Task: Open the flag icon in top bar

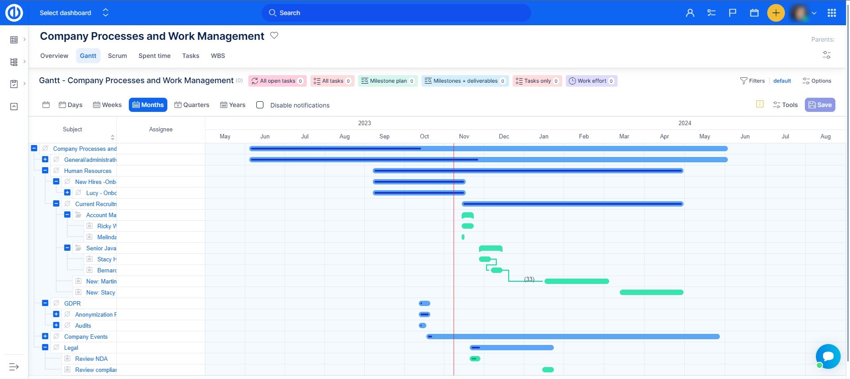Action: [x=733, y=13]
